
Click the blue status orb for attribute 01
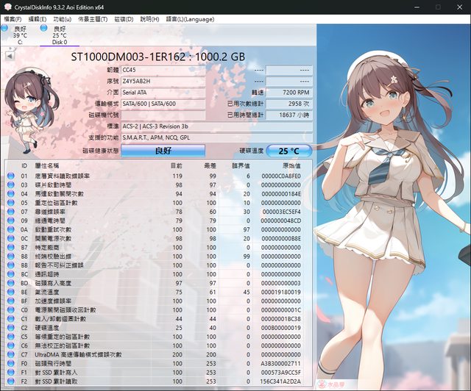click(x=10, y=176)
